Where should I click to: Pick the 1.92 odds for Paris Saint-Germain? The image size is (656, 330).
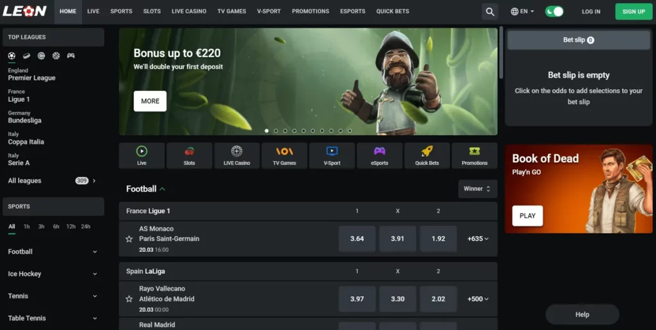438,239
